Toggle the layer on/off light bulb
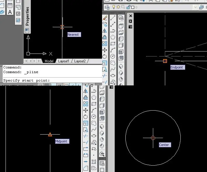Viewport: 207px width, 172px height. (113, 7)
